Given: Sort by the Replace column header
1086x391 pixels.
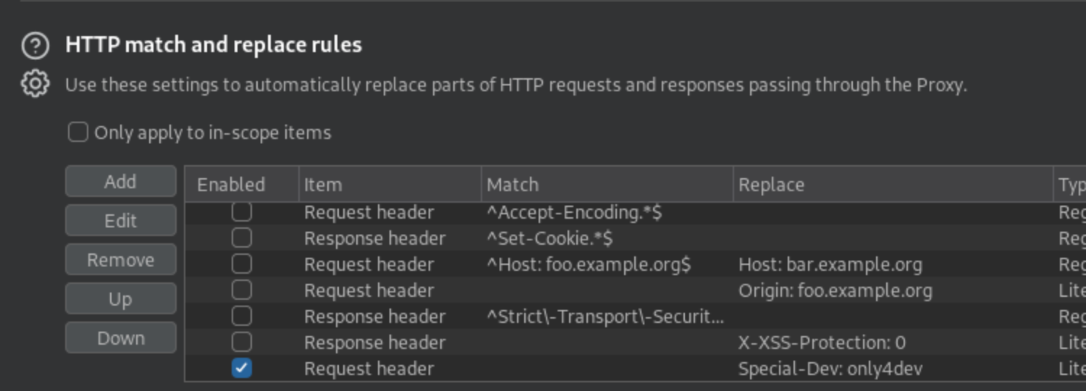Looking at the screenshot, I should pyautogui.click(x=893, y=185).
